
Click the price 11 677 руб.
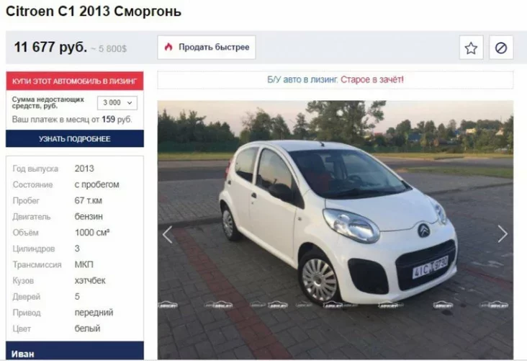pyautogui.click(x=50, y=47)
